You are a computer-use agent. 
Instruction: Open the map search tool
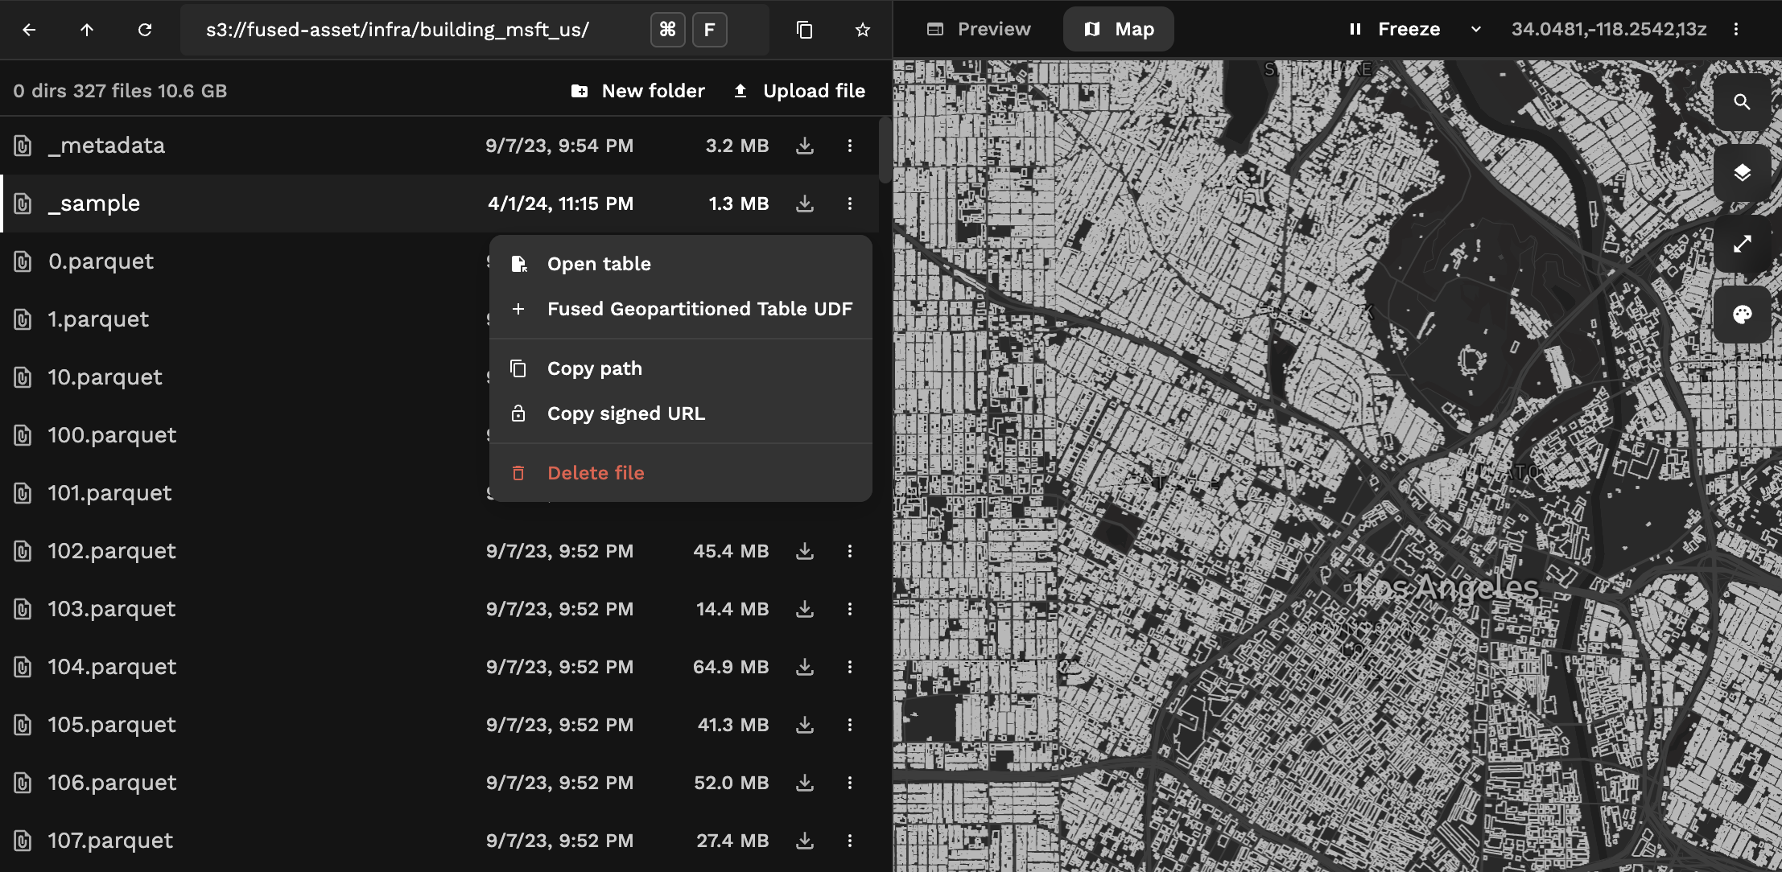[x=1743, y=101]
